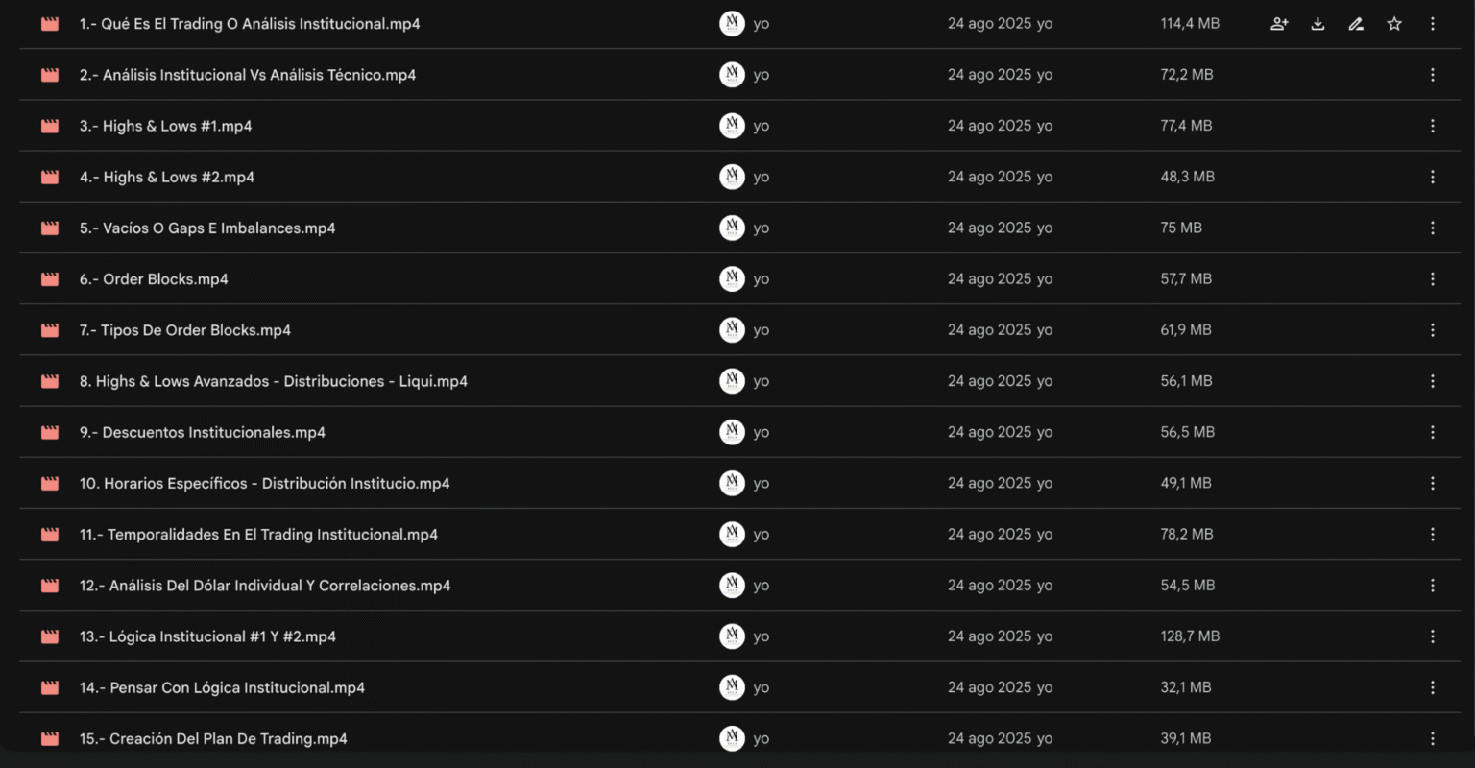The image size is (1475, 768).
Task: Click 8. Highs & Lows Avanzados file name
Action: [x=274, y=381]
